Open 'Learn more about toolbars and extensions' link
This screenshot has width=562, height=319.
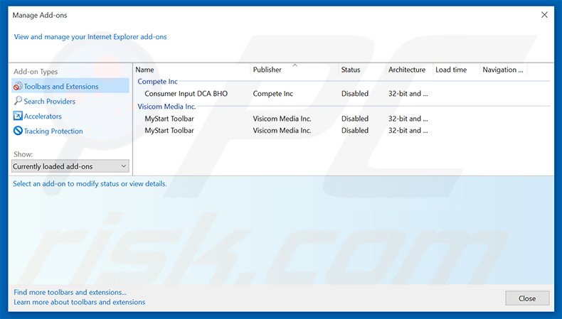[x=79, y=302]
